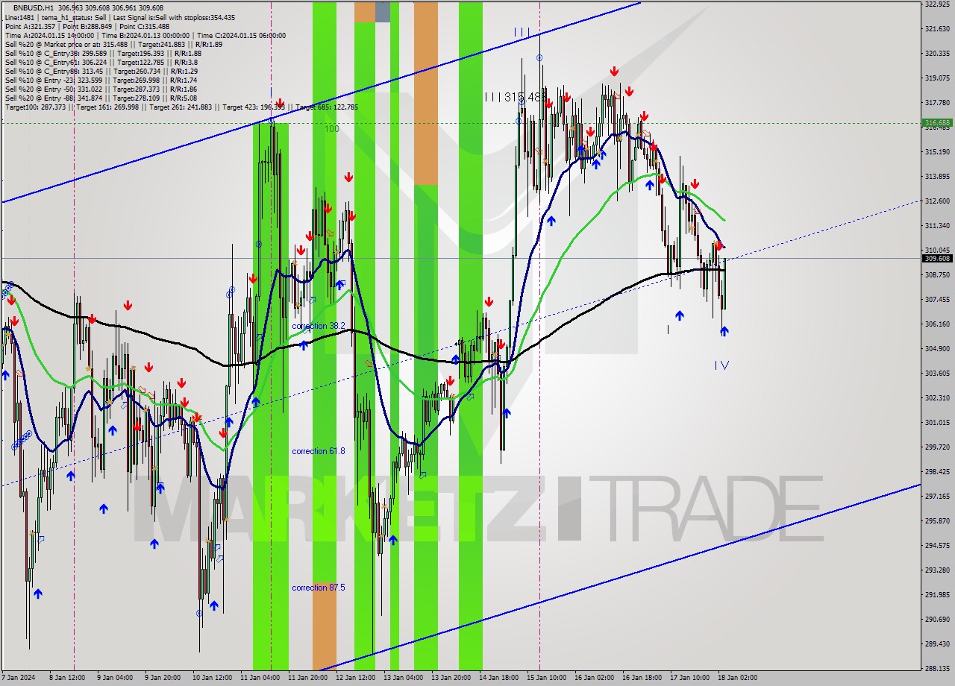Click the '18 Jan 02:00' time axis label
Screen dimensions: 955x686
737,678
